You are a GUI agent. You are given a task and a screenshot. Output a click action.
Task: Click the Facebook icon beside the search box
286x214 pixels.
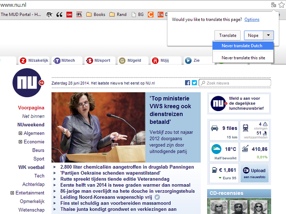click(188, 83)
